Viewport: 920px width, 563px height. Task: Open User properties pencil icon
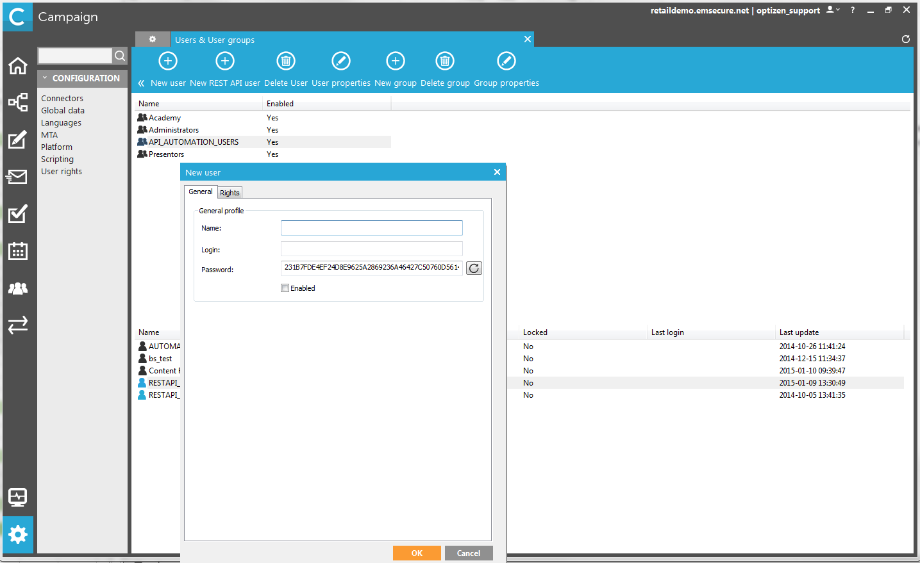[341, 61]
